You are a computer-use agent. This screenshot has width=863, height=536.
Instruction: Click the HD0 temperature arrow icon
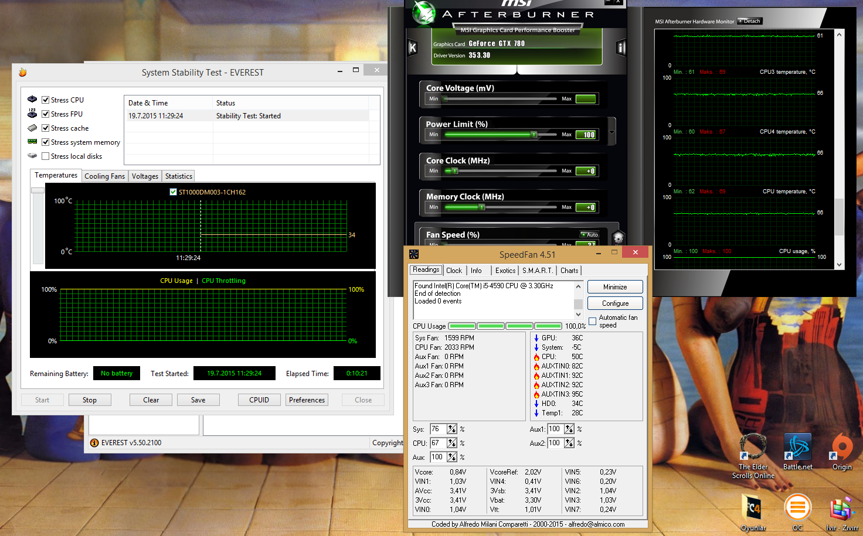coord(536,404)
